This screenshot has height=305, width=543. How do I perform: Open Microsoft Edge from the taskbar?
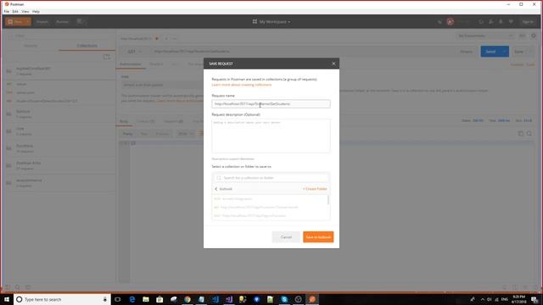coord(132,299)
